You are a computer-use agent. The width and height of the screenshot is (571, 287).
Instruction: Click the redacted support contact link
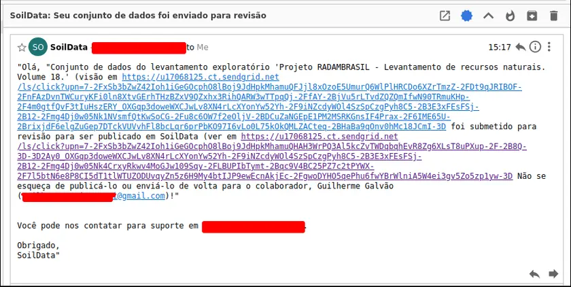pos(253,225)
